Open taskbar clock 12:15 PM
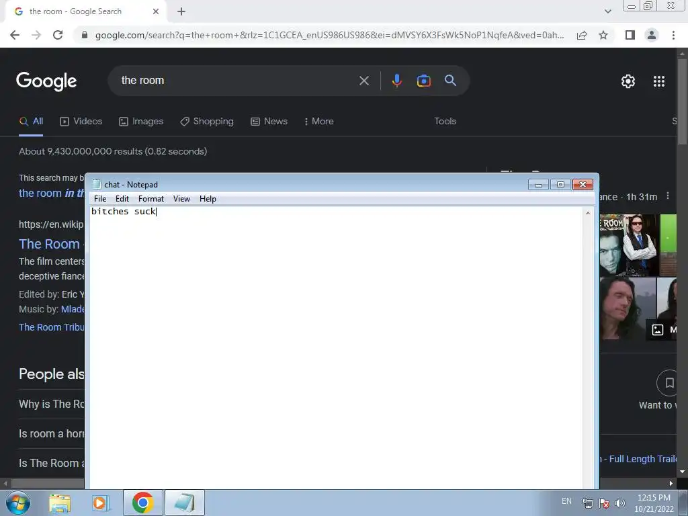This screenshot has width=688, height=516. click(x=654, y=503)
